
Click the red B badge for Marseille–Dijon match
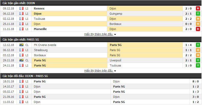(x=198, y=29)
